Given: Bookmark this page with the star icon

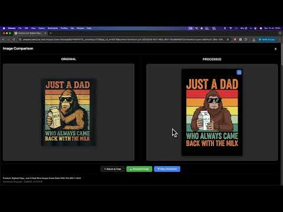Looking at the screenshot, I should coord(228,39).
